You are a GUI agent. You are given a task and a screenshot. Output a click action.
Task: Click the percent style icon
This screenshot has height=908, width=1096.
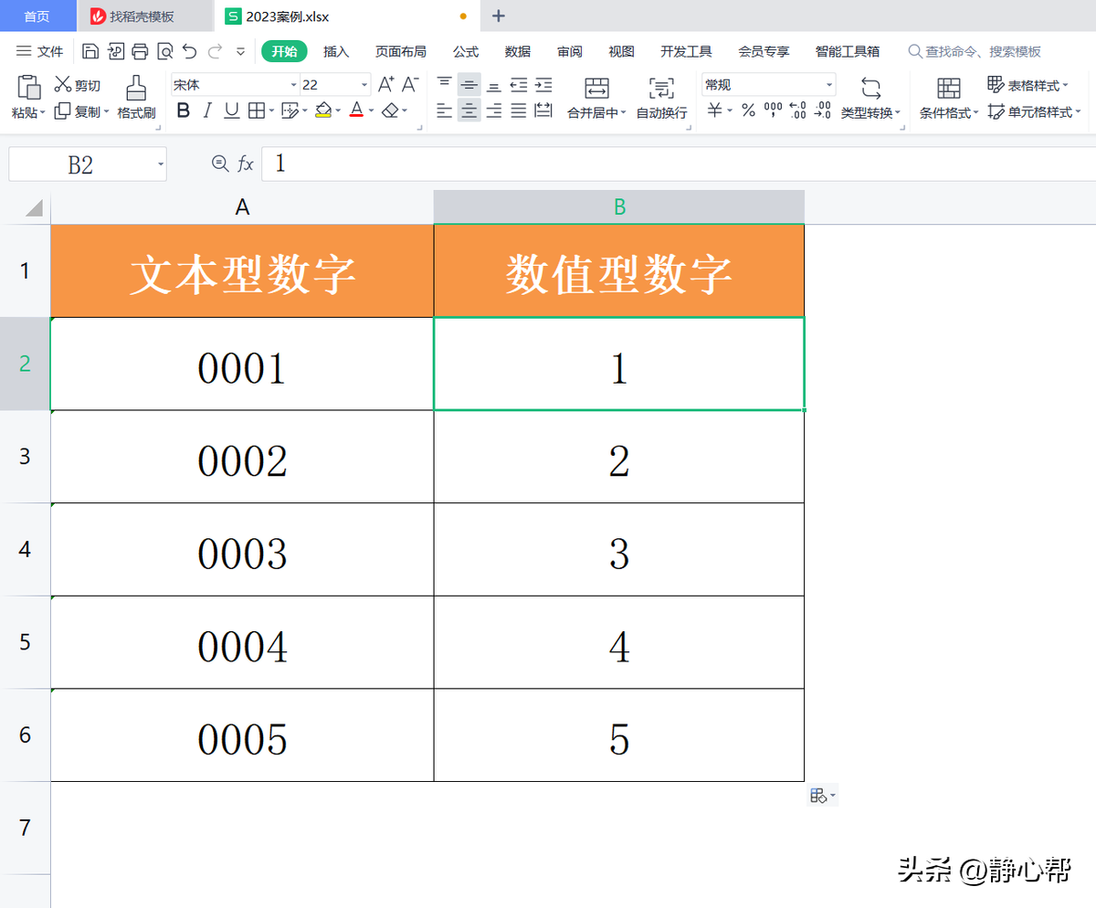748,111
